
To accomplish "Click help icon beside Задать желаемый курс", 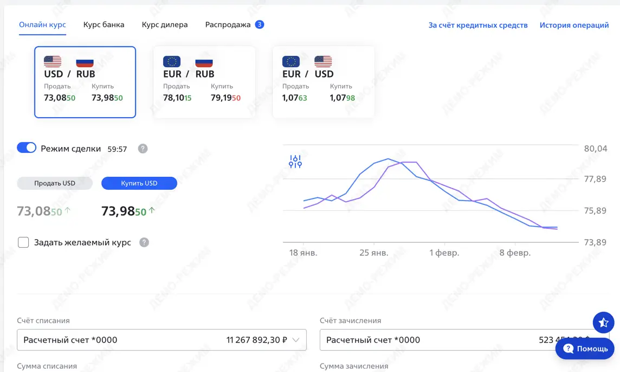I will [144, 242].
